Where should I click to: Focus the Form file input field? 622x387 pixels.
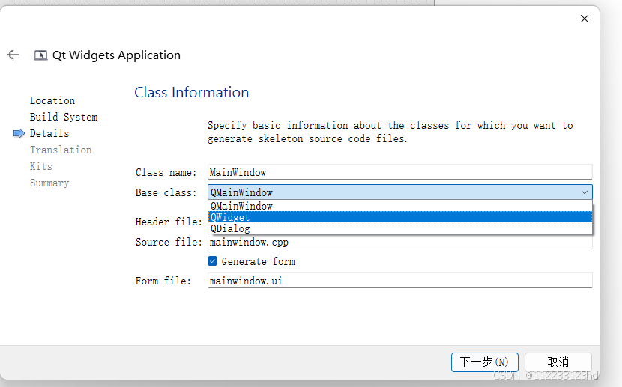point(400,281)
